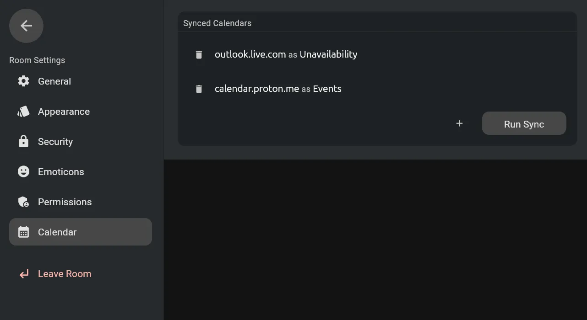Add a new calendar with the plus button

[459, 123]
